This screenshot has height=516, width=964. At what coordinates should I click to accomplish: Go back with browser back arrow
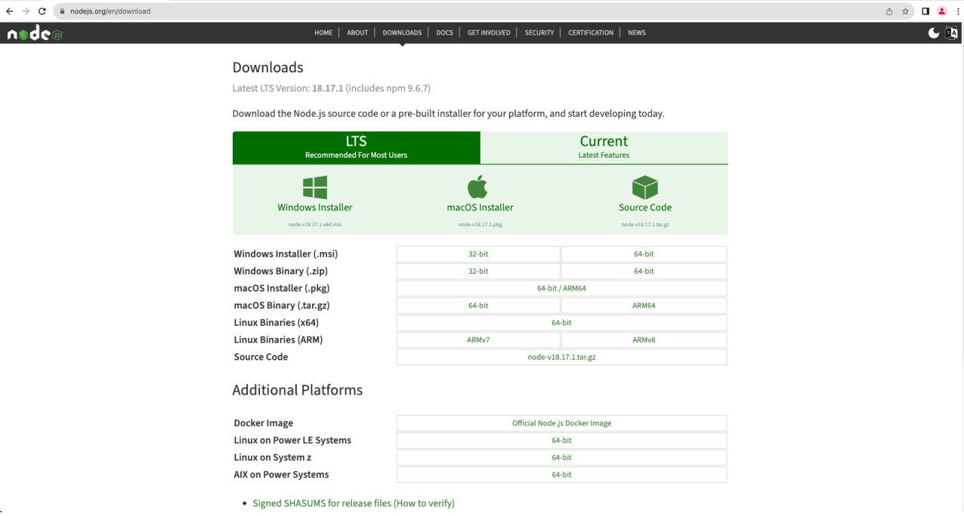(x=9, y=11)
